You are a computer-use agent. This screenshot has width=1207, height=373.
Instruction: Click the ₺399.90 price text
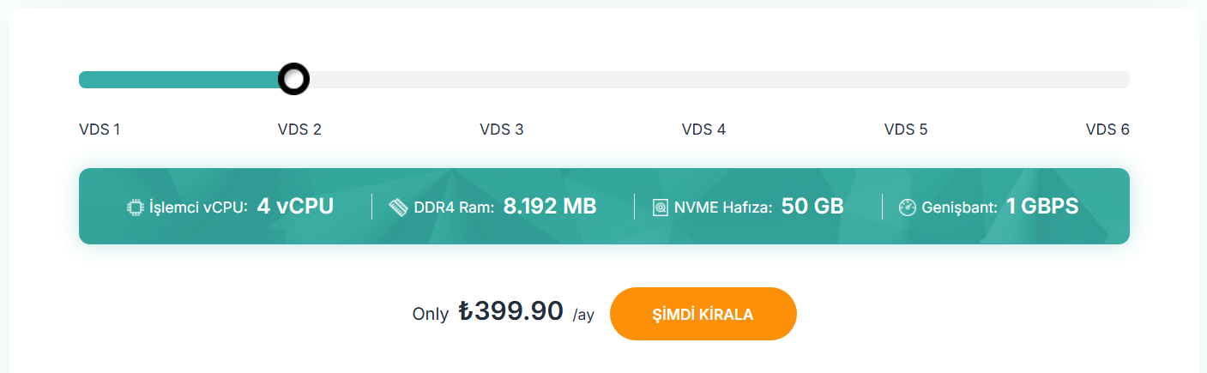click(x=510, y=310)
